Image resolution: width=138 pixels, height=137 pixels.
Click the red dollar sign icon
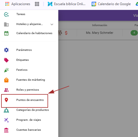(66, 33)
